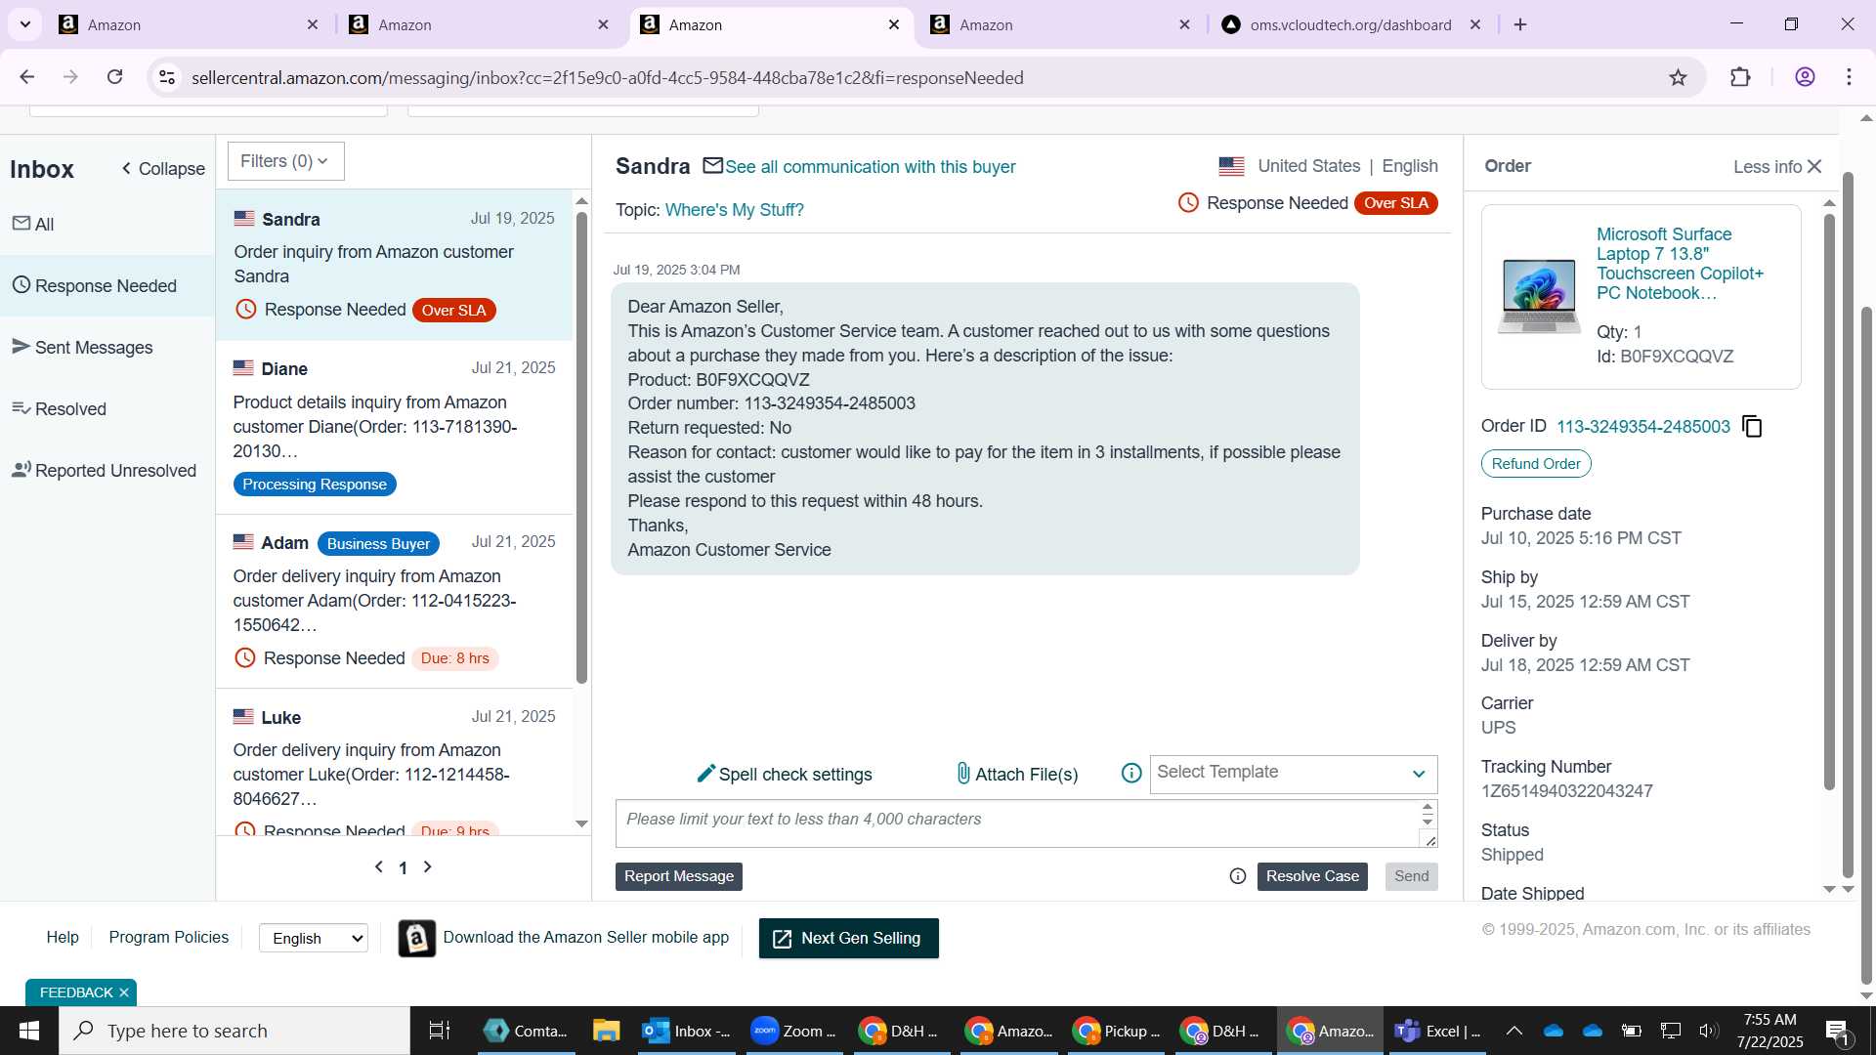This screenshot has width=1876, height=1055.
Task: Bookmark this page with star icon
Action: point(1678,77)
